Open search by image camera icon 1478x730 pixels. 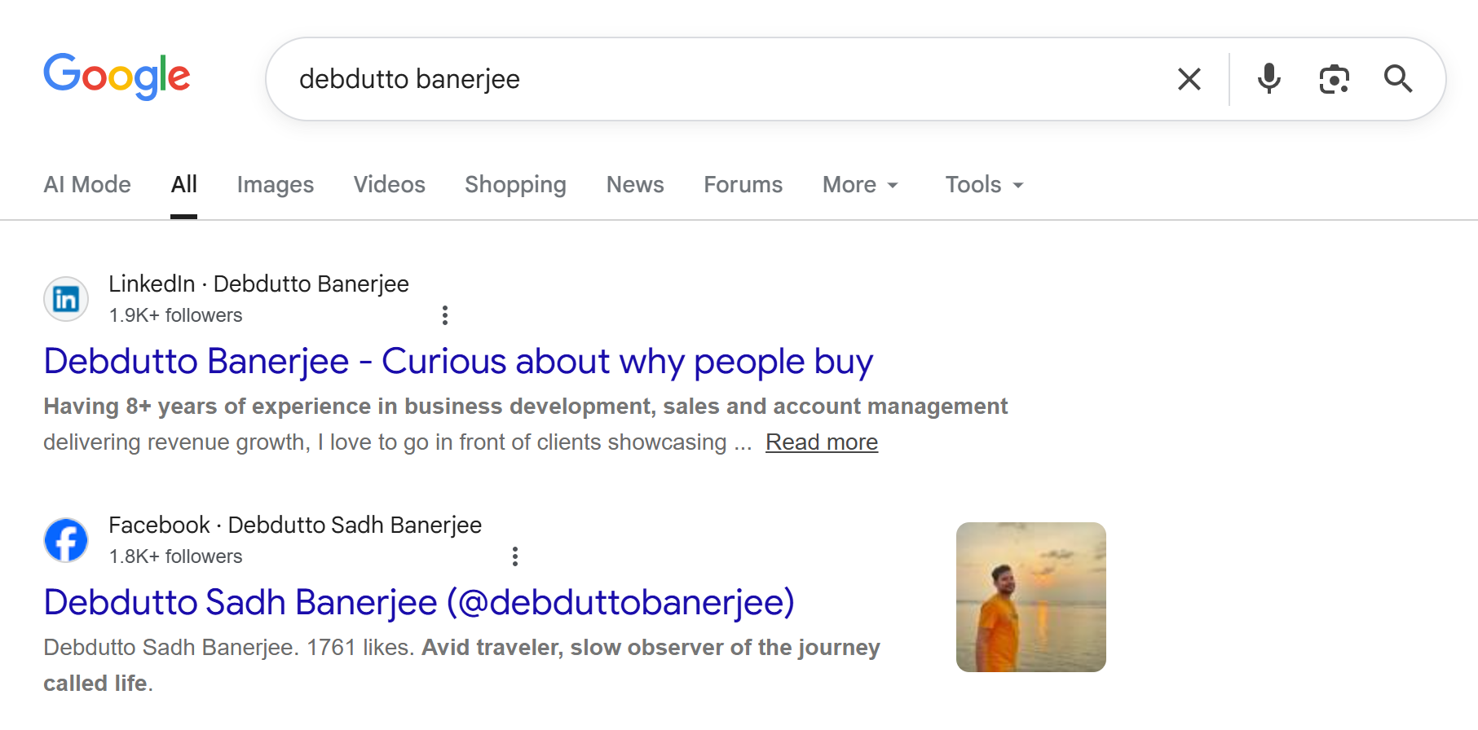tap(1334, 79)
